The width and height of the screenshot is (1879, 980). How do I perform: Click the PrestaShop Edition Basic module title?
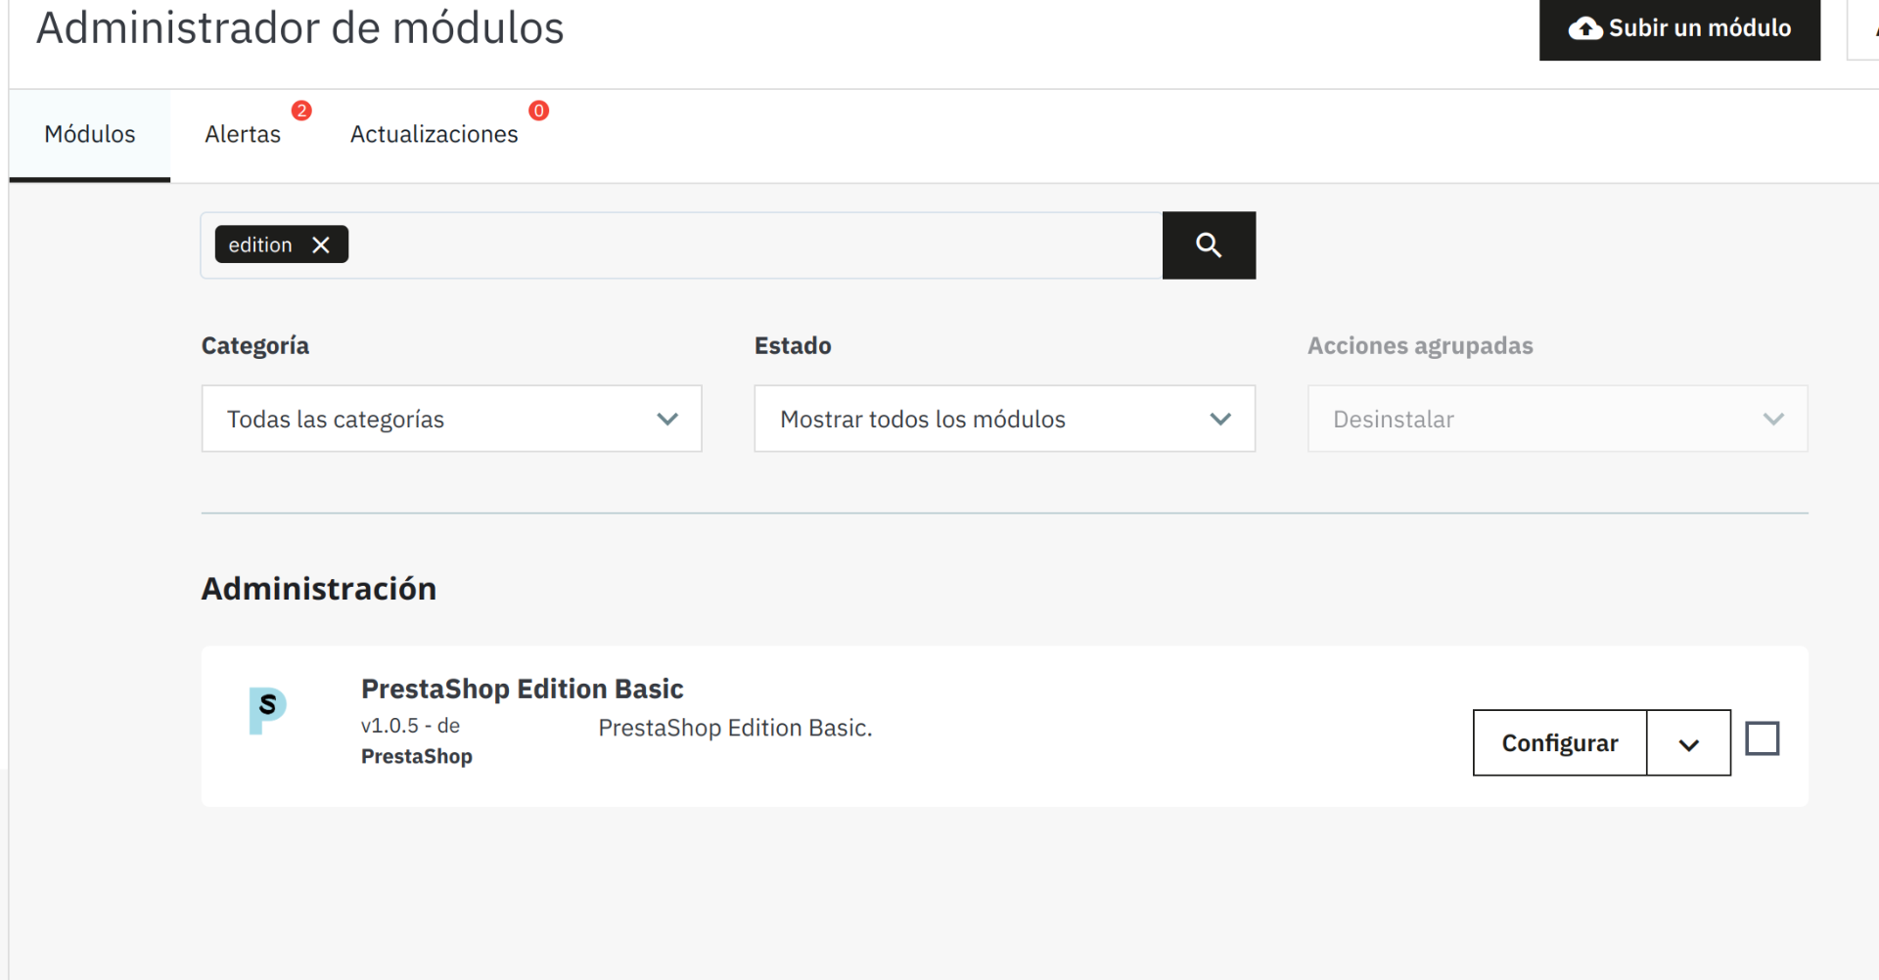[522, 690]
